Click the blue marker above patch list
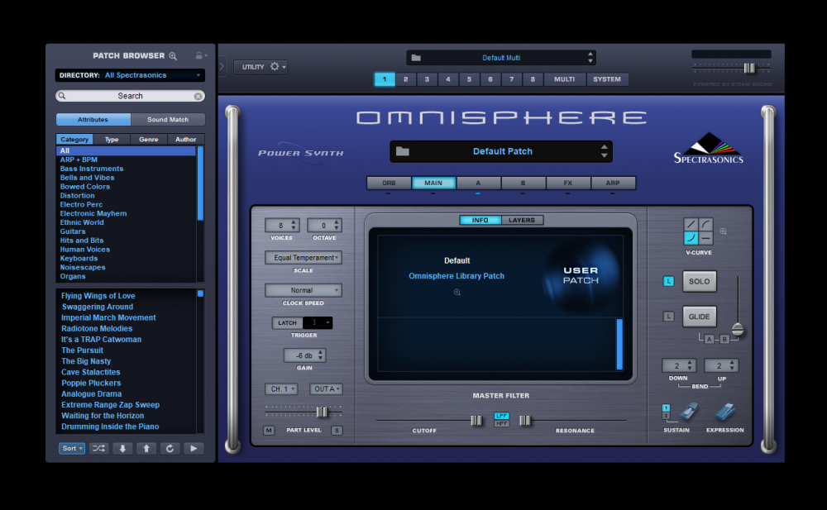 coord(200,293)
